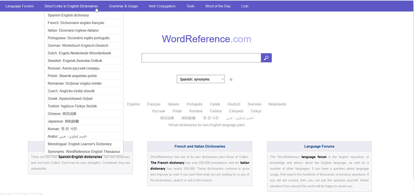This screenshot has width=414, height=195.
Task: Select Czech: Anglicko-český slovník entry
Action: [84, 91]
